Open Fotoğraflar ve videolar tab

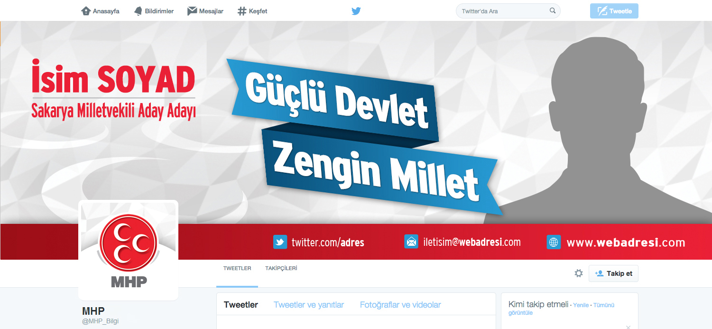tap(400, 305)
